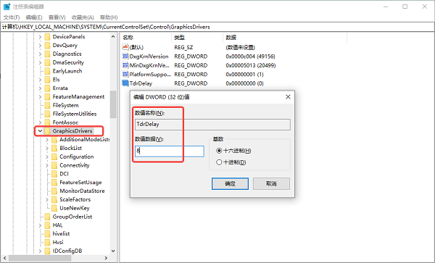
Task: Select the UseNewKey folder icon
Action: coord(54,208)
